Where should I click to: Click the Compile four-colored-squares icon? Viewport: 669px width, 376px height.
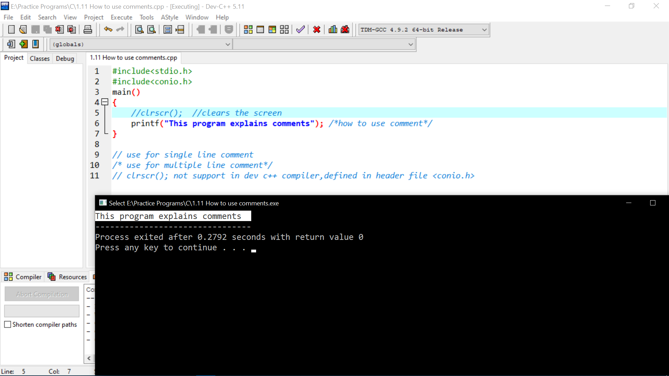248,30
